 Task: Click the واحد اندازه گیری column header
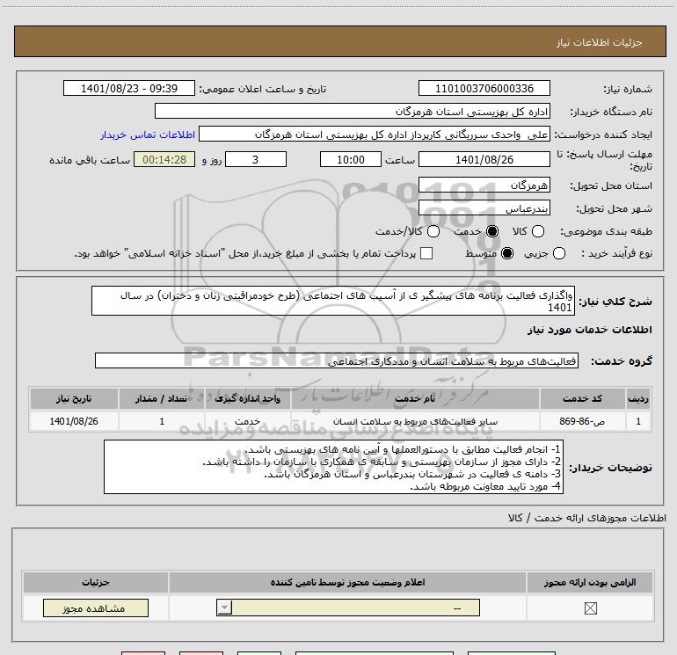247,398
